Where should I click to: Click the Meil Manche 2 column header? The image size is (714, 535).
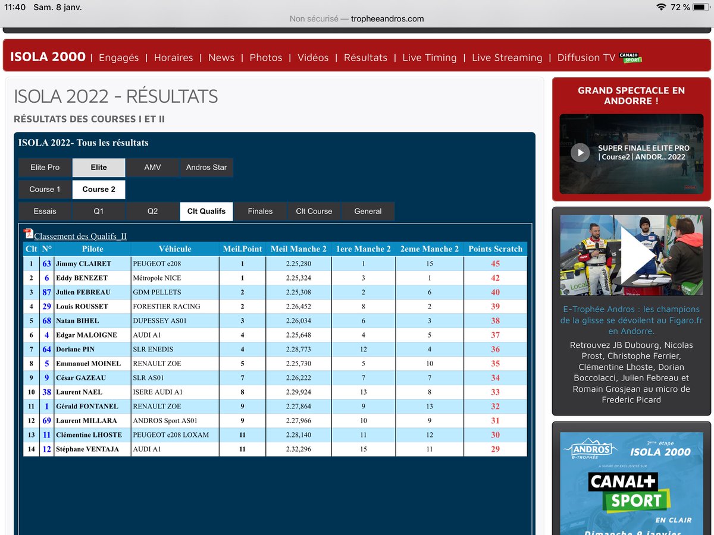tap(299, 249)
